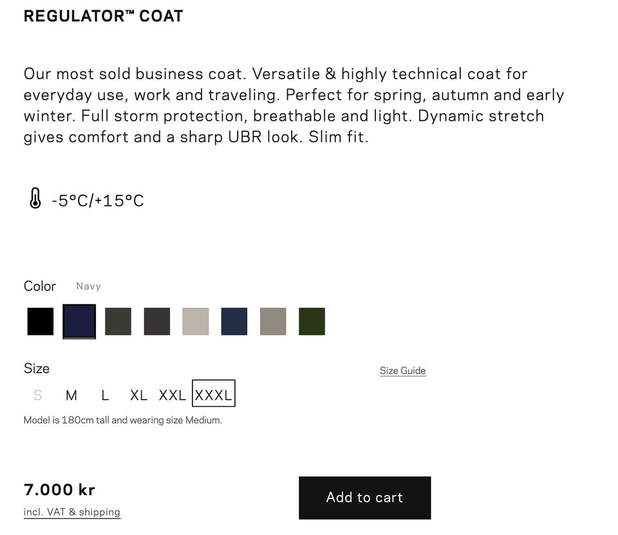Open the Size Guide link
Screen dimensions: 618x535
click(402, 371)
